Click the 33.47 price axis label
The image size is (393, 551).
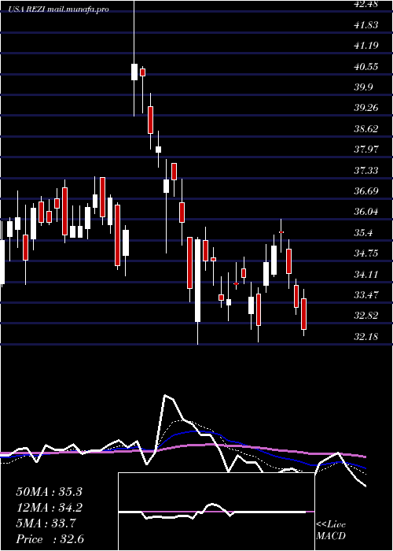(x=366, y=294)
